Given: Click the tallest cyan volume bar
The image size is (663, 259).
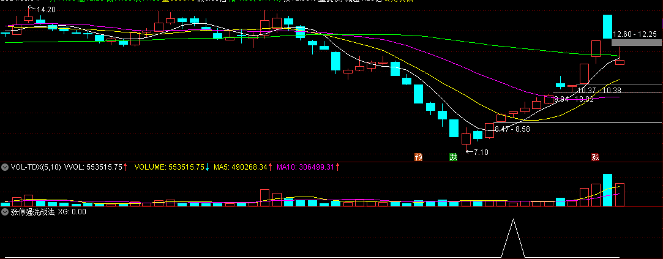Looking at the screenshot, I should pos(607,190).
